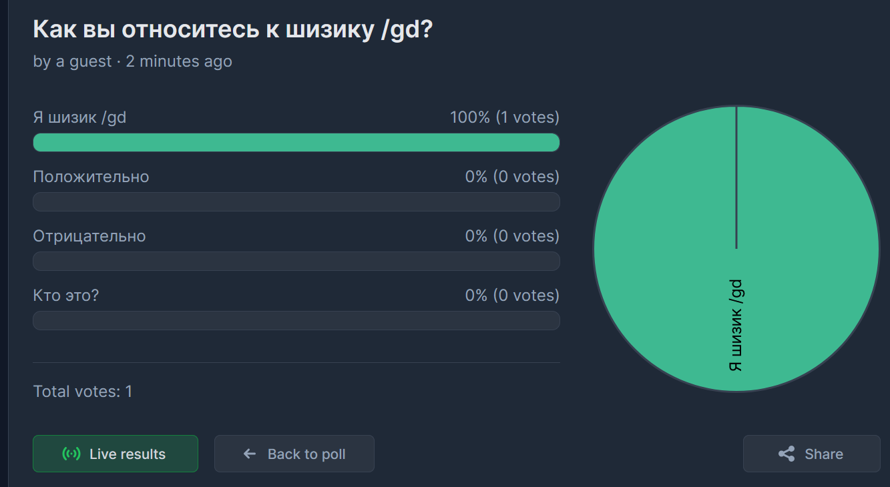Viewport: 890px width, 487px height.
Task: Click the '100% (1 votes)' count
Action: (504, 118)
